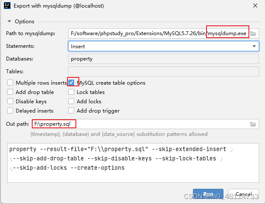Enable Add locks checkbox
The image size is (265, 204).
(x=71, y=102)
